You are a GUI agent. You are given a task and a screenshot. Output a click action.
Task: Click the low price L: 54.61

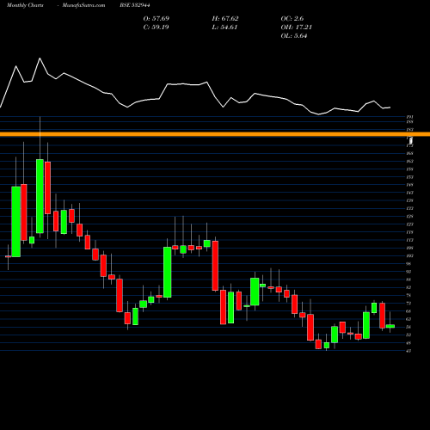point(224,28)
